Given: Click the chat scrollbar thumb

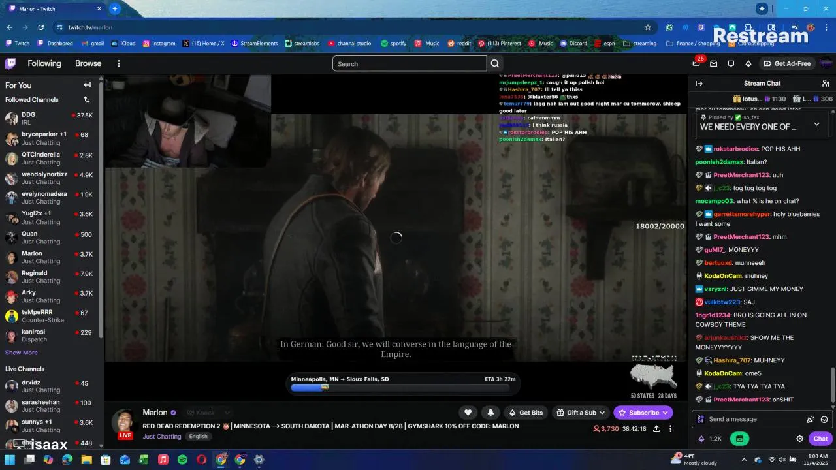Looking at the screenshot, I should click(x=832, y=384).
